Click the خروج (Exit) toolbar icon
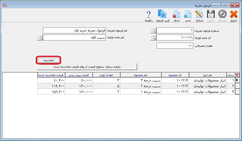 (234, 14)
